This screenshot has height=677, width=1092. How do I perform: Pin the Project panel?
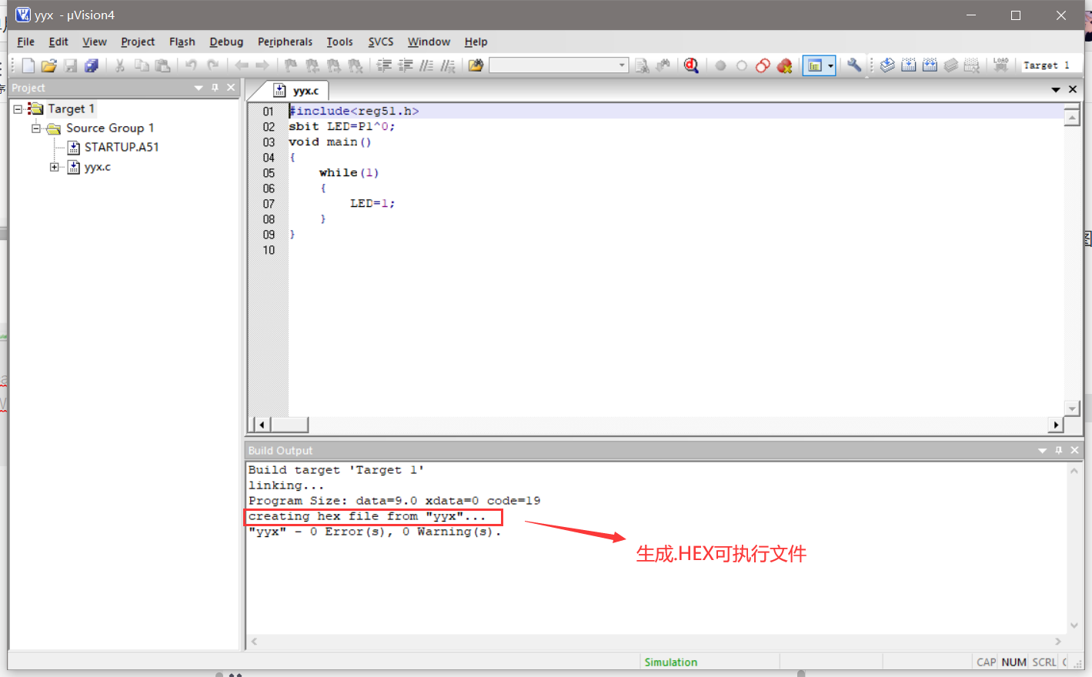215,88
